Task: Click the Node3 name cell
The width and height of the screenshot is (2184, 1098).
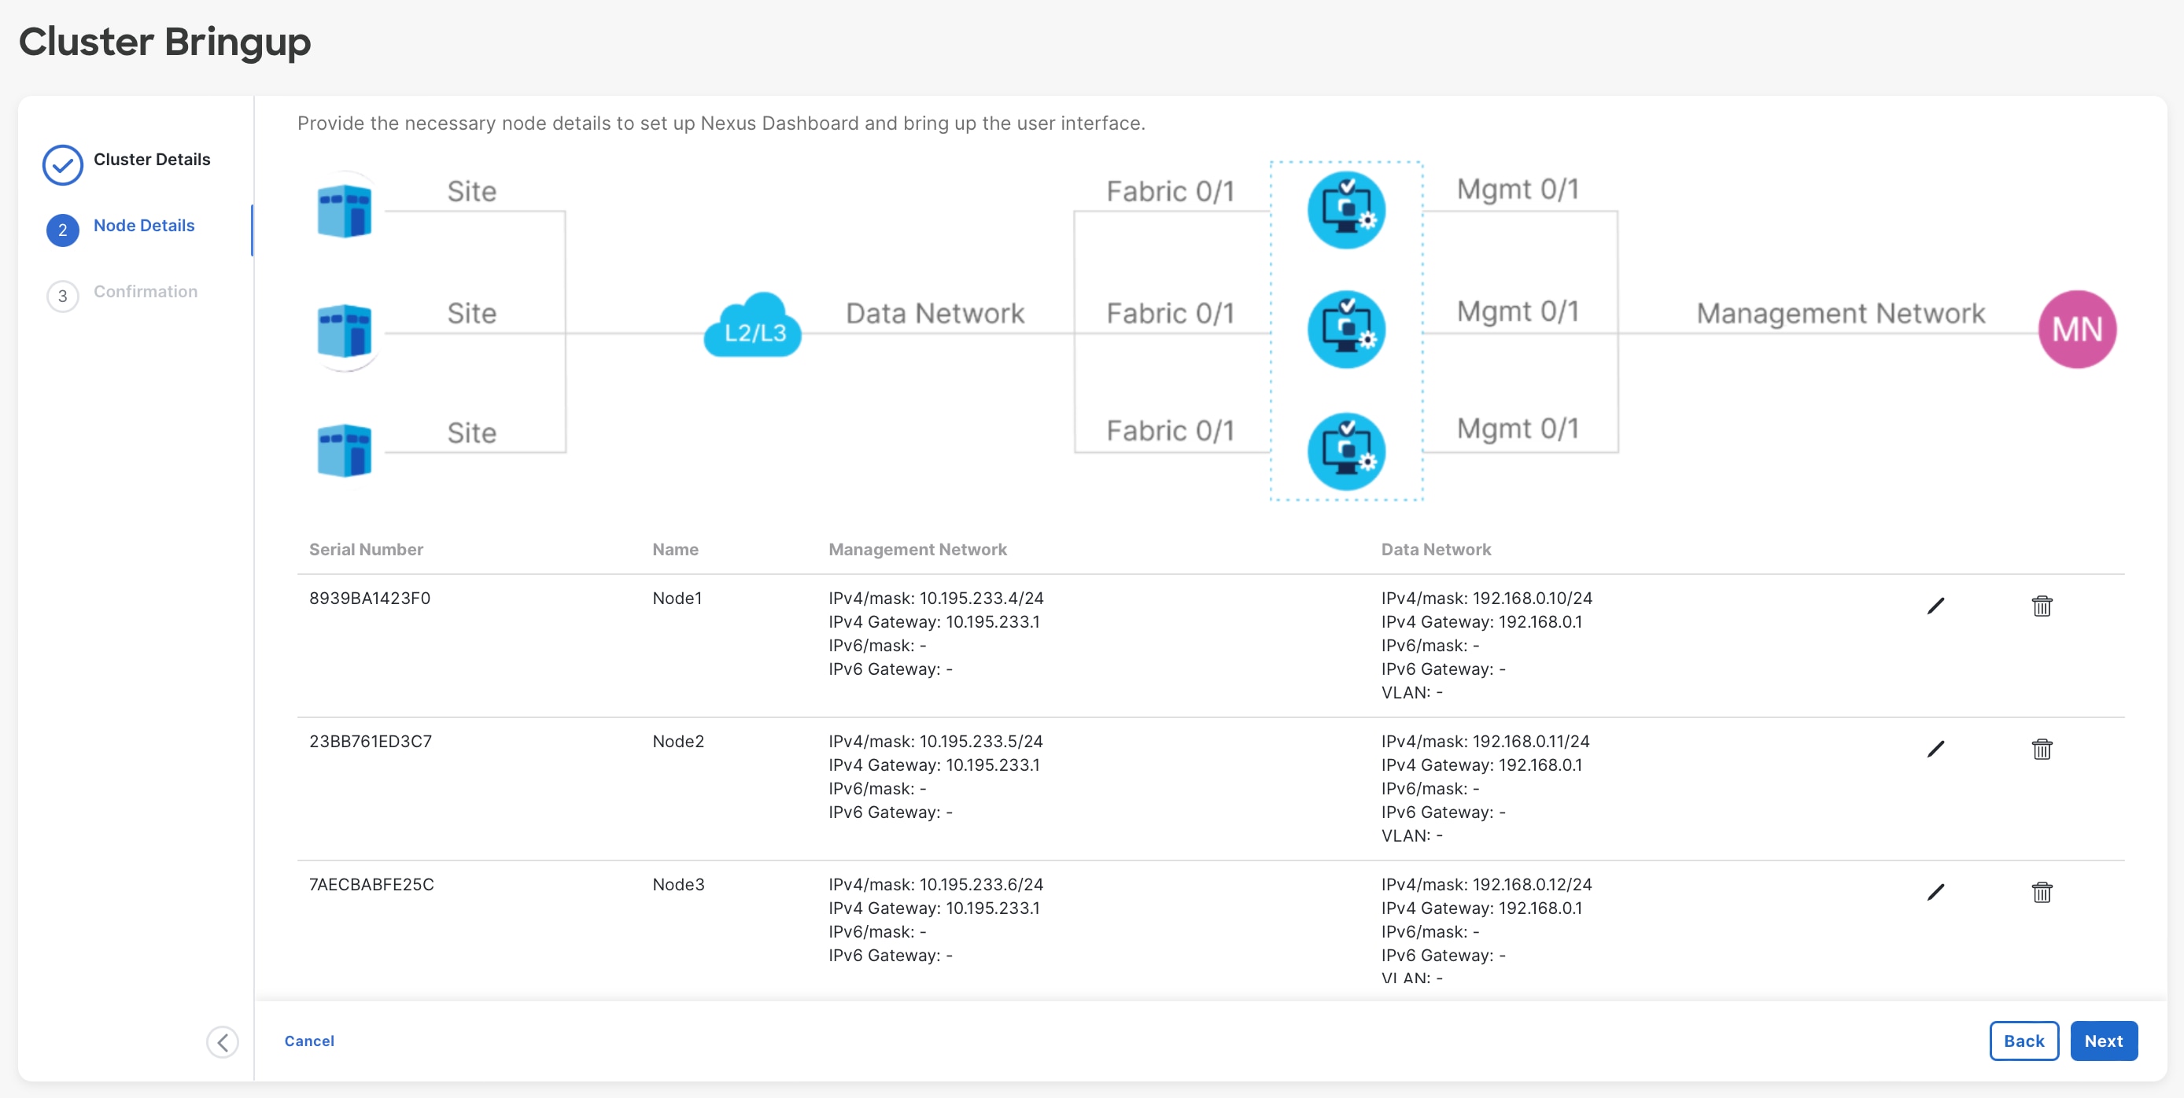Action: 678,885
